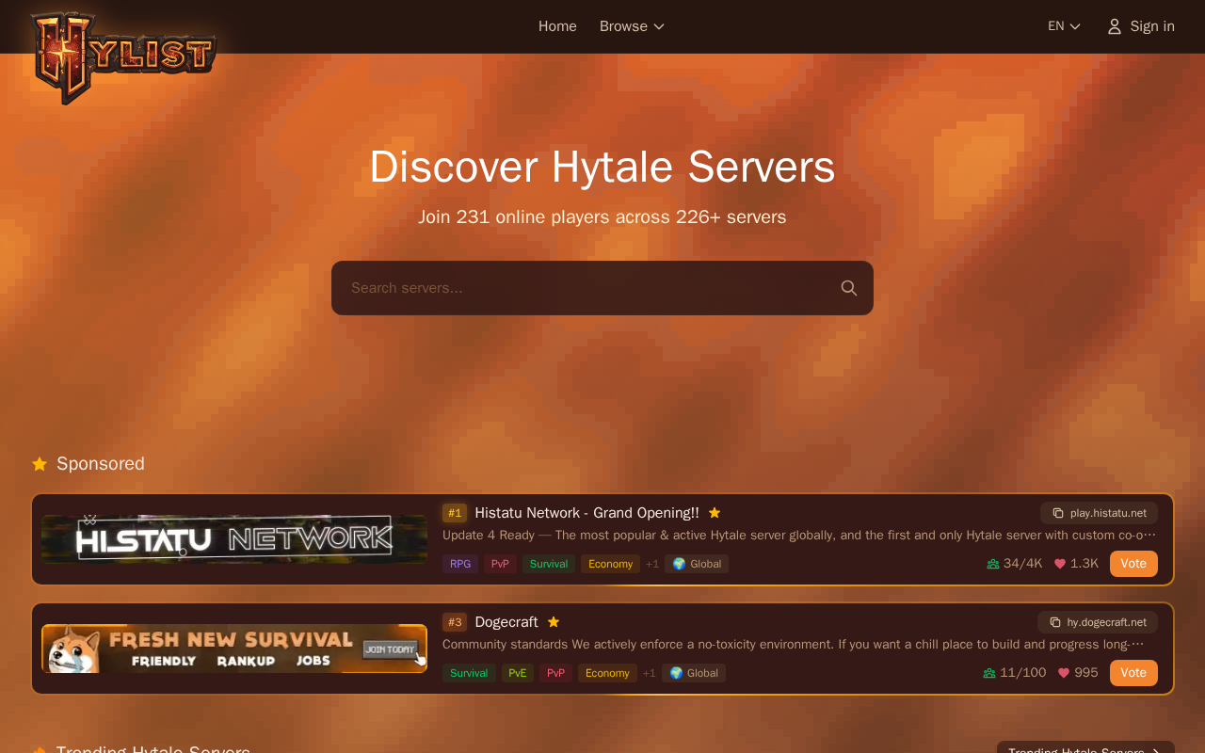
Task: Open the Histatu Network banner image
Action: pyautogui.click(x=234, y=539)
